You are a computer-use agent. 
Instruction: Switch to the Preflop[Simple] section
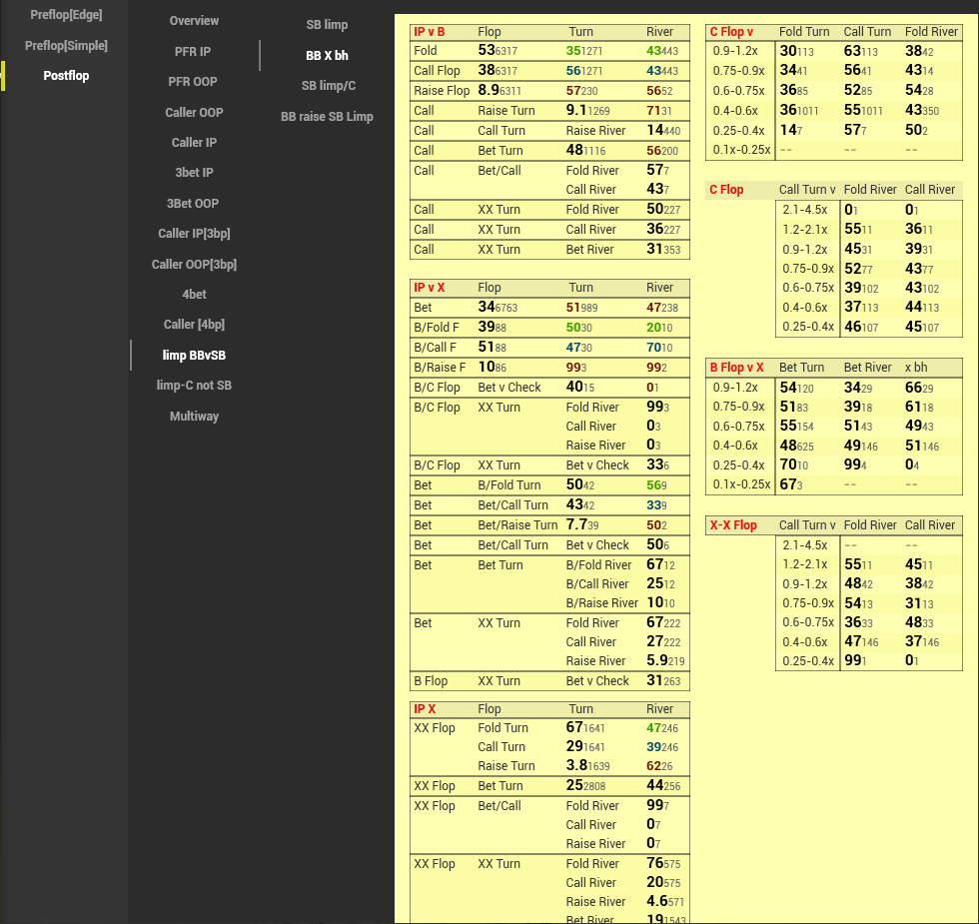coord(66,46)
